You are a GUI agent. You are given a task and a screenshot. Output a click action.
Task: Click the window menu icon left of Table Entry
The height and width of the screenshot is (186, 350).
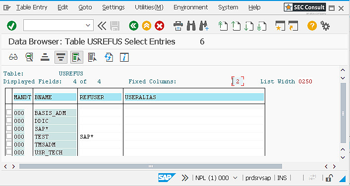click(7, 7)
